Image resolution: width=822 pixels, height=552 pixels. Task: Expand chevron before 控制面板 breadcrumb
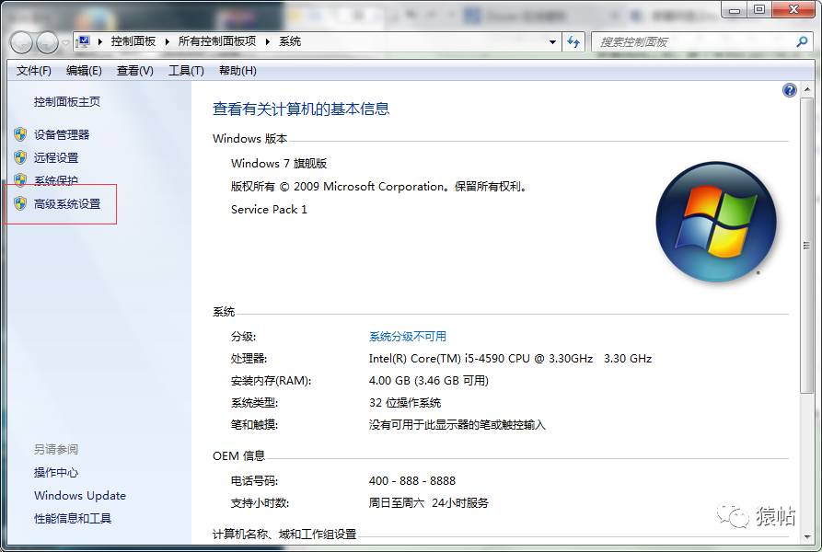99,42
